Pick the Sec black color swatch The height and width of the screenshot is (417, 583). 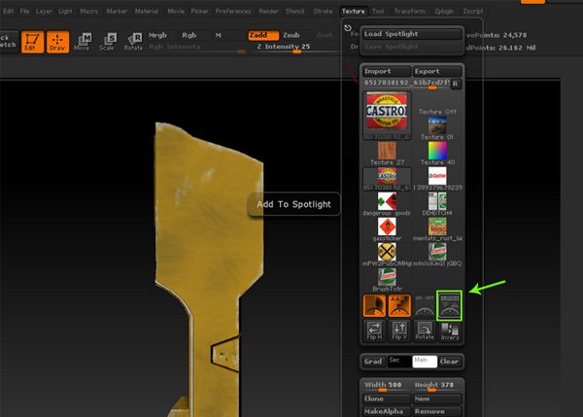399,362
